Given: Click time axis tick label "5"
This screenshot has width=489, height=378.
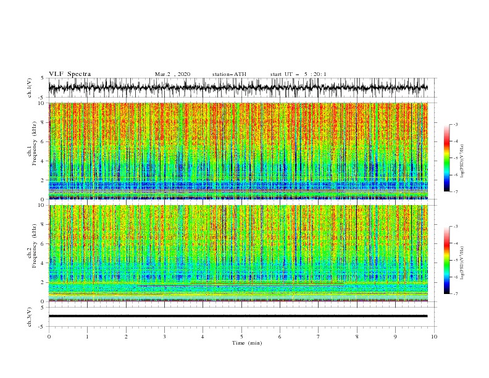Looking at the screenshot, I should [x=241, y=337].
